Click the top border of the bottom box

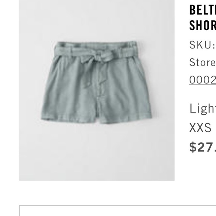[x=118, y=206]
